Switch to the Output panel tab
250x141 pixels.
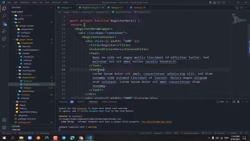[x=81, y=102]
